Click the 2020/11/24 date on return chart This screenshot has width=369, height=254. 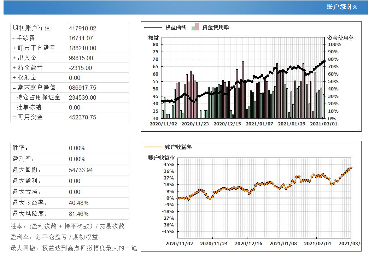[214, 244]
